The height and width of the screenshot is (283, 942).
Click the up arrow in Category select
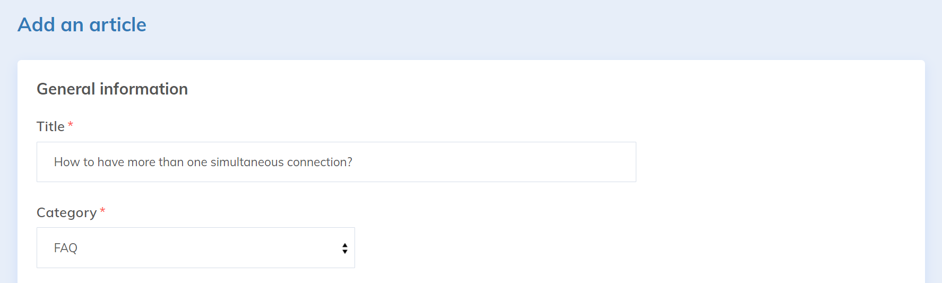click(x=345, y=245)
